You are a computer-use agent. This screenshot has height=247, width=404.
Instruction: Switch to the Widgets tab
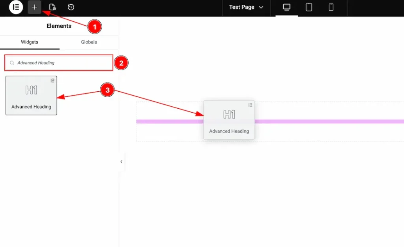pyautogui.click(x=30, y=42)
